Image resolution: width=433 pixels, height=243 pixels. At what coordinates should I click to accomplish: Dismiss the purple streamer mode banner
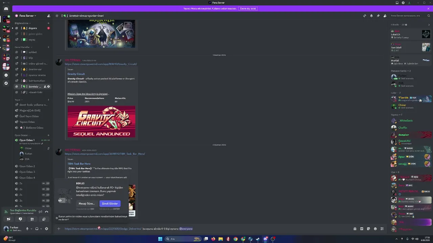428,8
